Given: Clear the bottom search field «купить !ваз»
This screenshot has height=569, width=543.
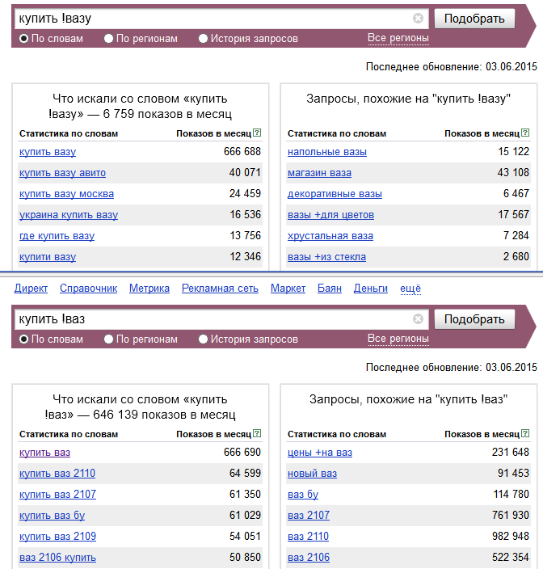Looking at the screenshot, I should point(418,319).
